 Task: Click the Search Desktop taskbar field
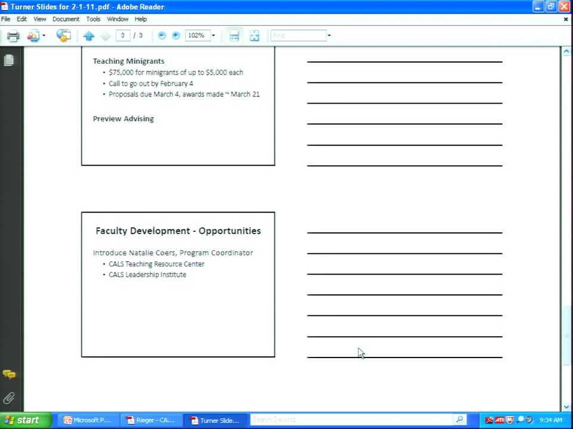pyautogui.click(x=352, y=420)
